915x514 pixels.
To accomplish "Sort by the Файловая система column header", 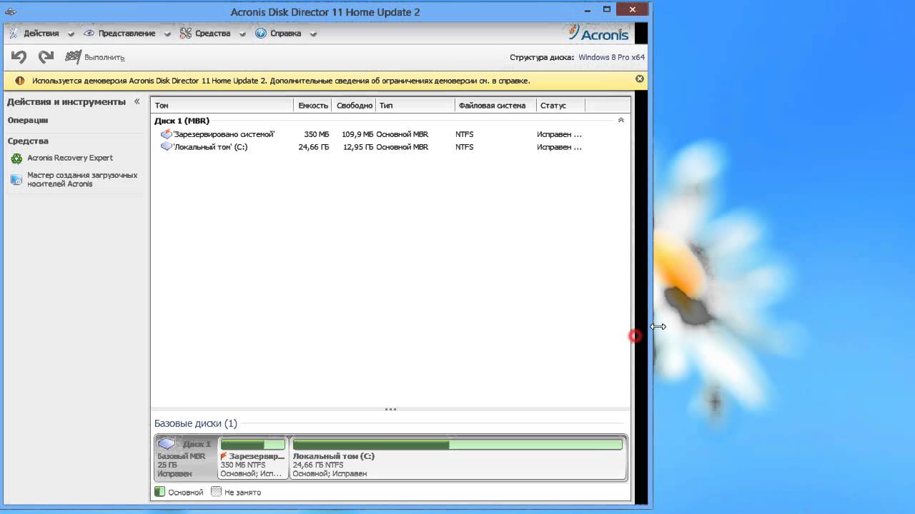I will pos(496,106).
